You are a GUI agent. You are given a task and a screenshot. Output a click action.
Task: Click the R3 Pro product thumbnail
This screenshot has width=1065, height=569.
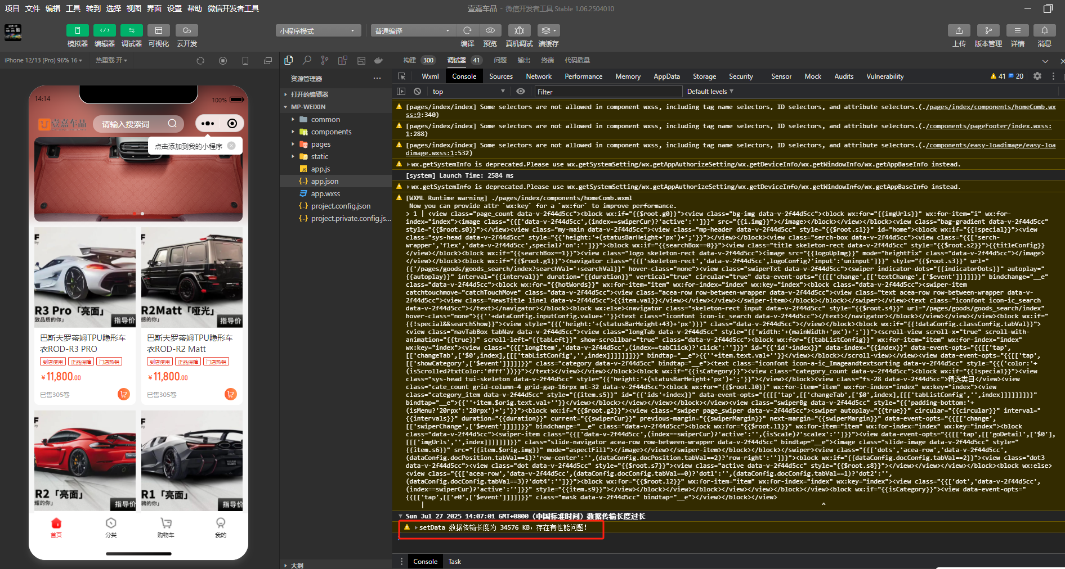[x=85, y=277]
